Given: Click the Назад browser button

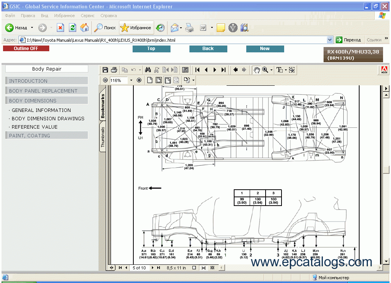Looking at the screenshot, I should [16, 27].
